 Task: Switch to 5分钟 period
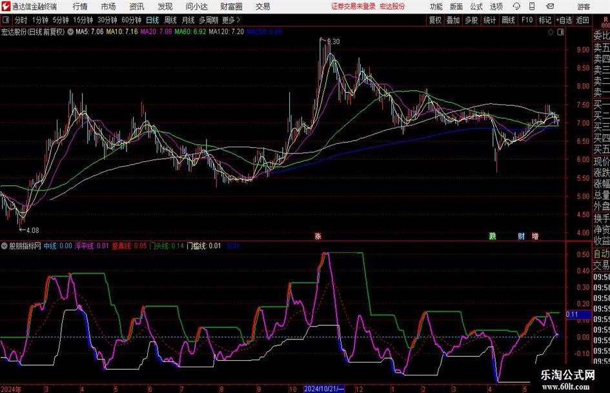pyautogui.click(x=61, y=20)
